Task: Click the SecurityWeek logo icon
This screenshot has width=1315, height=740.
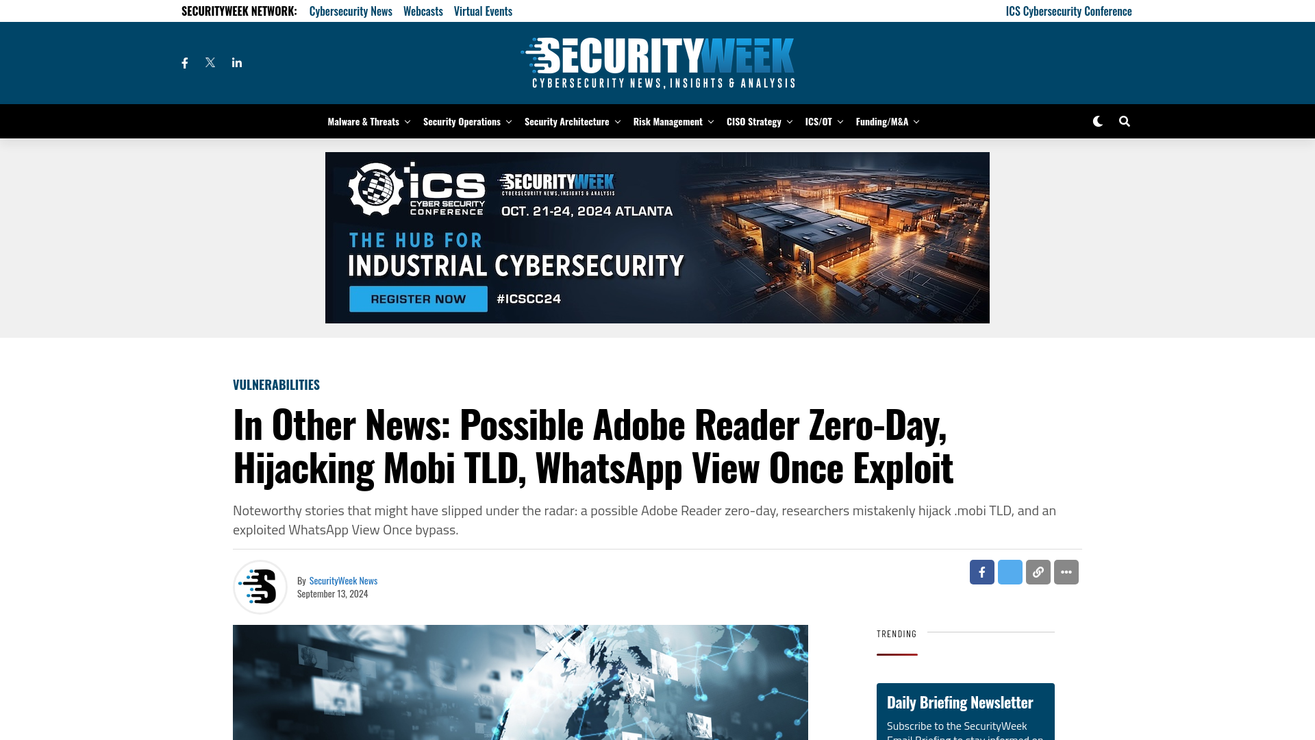Action: tap(658, 62)
